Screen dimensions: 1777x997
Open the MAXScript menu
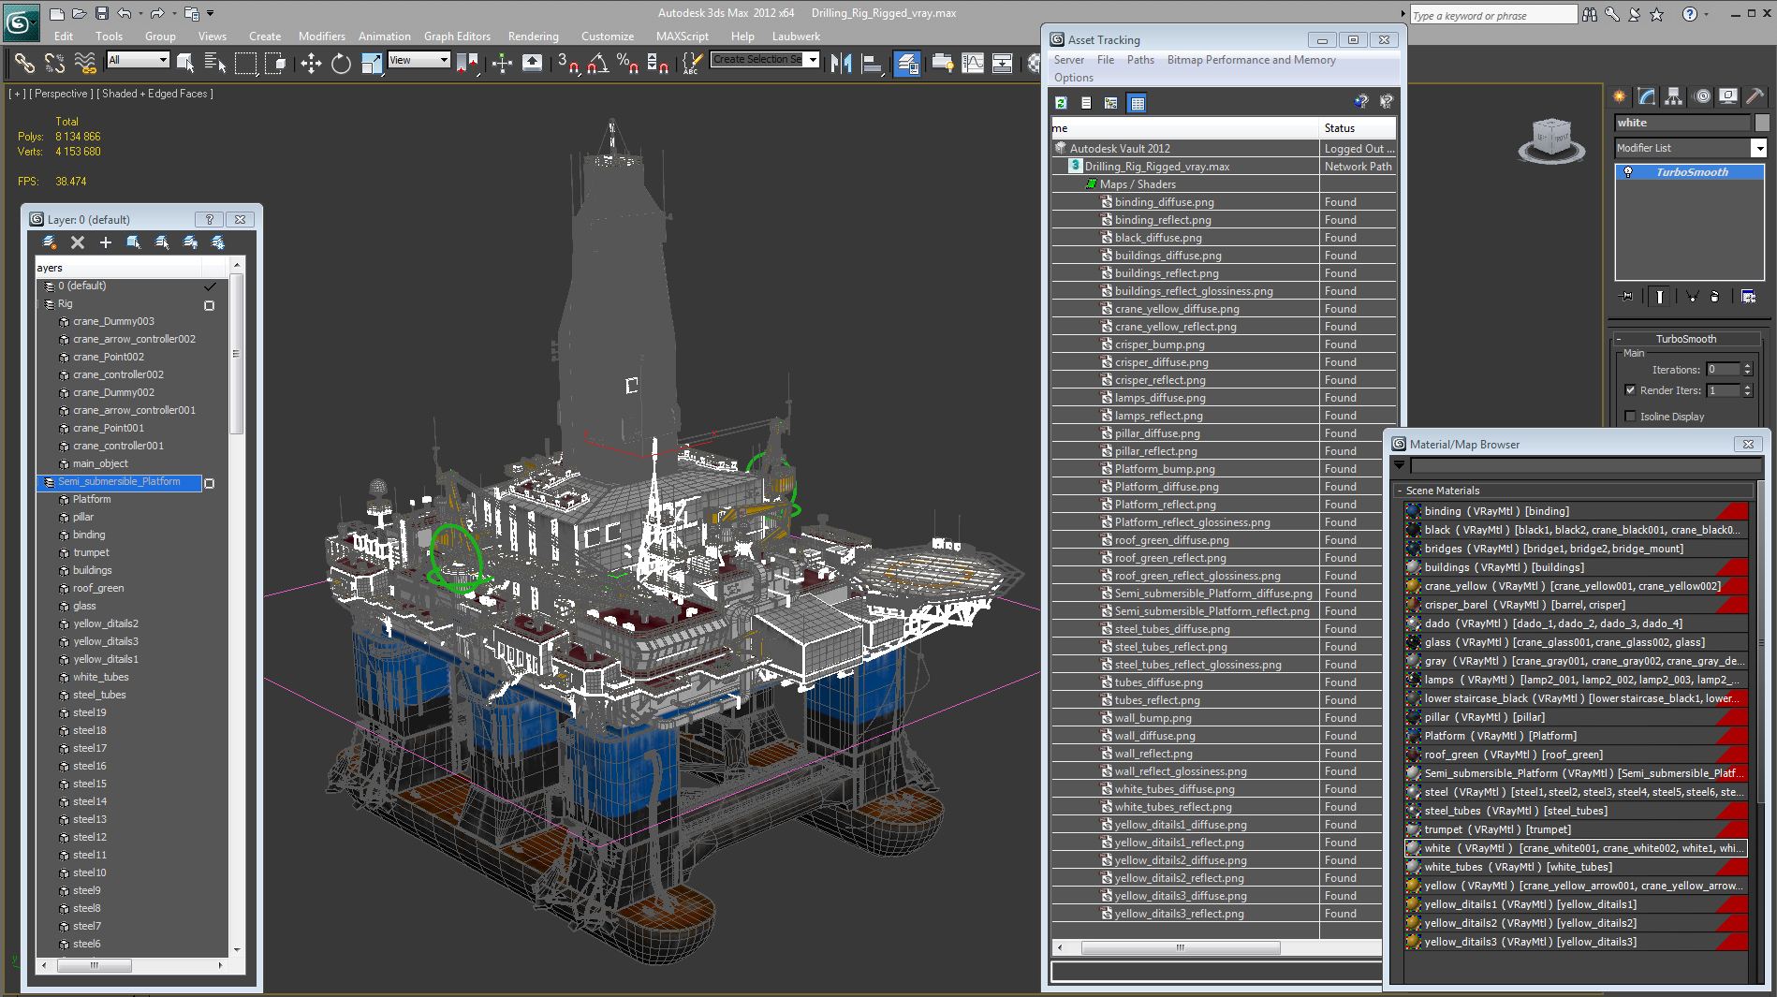pos(682,37)
